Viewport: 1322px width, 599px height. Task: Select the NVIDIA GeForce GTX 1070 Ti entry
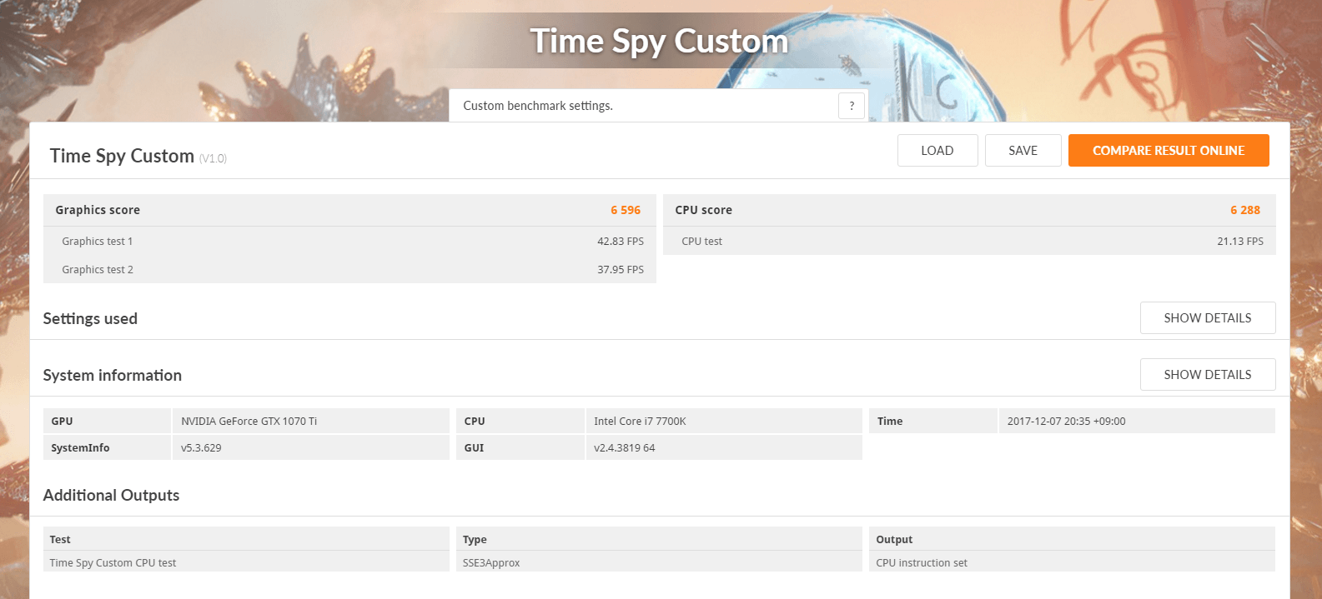[x=249, y=422]
